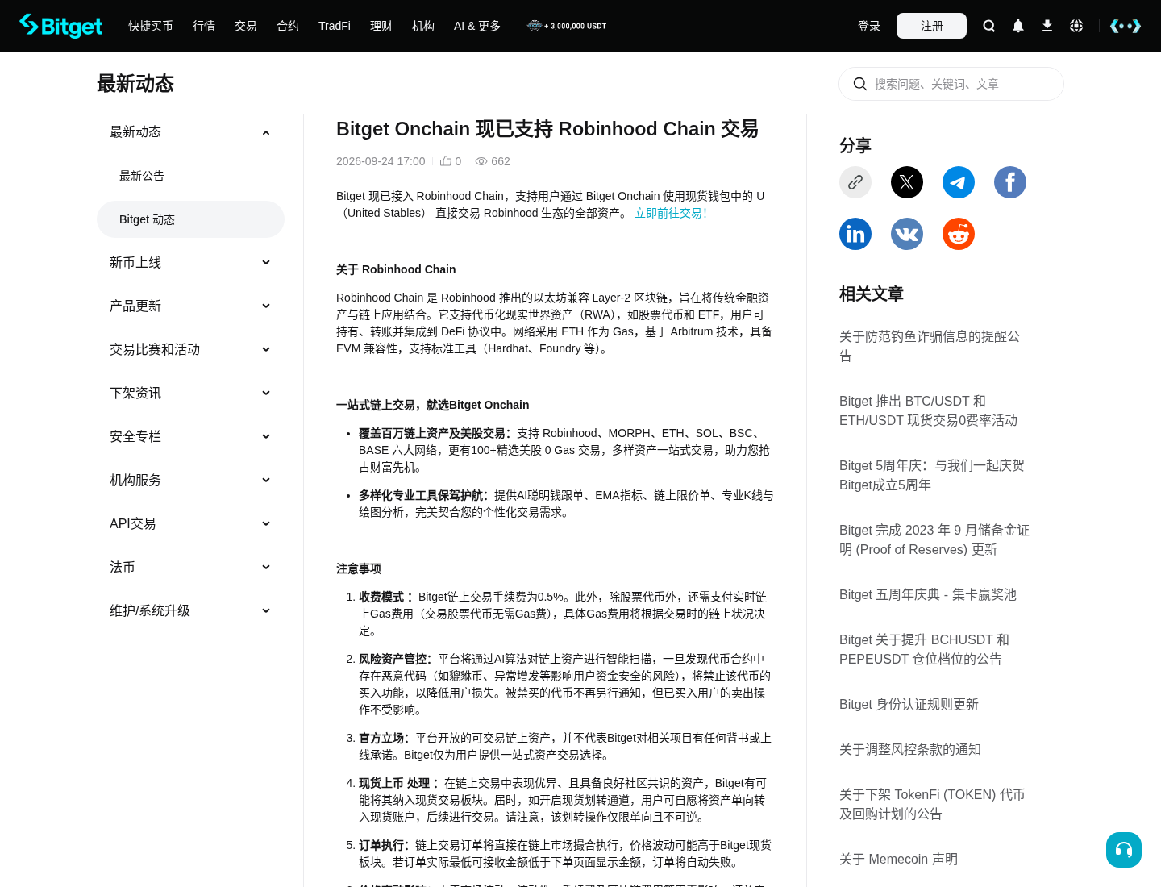The height and width of the screenshot is (887, 1161).
Task: Open related article 关于防范钓鱼诈骗信息的提醒公告
Action: coord(930,346)
